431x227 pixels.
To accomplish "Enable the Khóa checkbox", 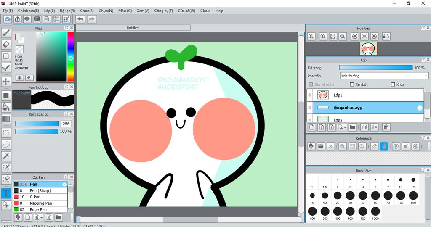I will pyautogui.click(x=393, y=84).
